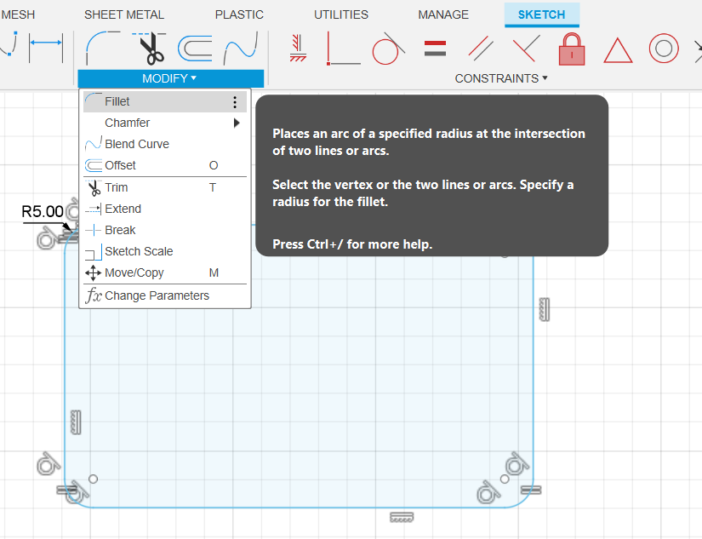Choose Fillet from the Modify menu

click(165, 101)
